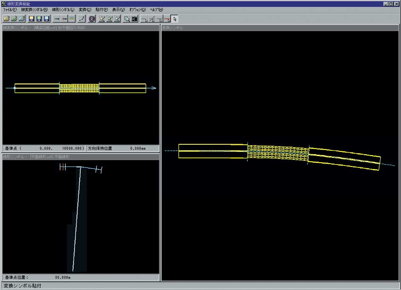The height and width of the screenshot is (290, 401).
Task: Open the オプション(O) menu
Action: pos(137,10)
